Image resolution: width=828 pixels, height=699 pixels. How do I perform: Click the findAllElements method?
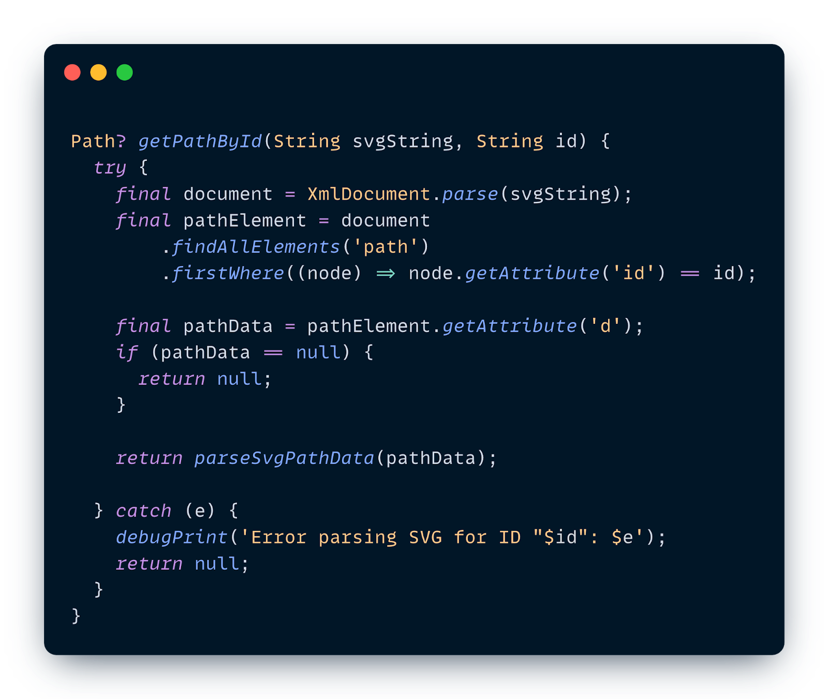[256, 247]
